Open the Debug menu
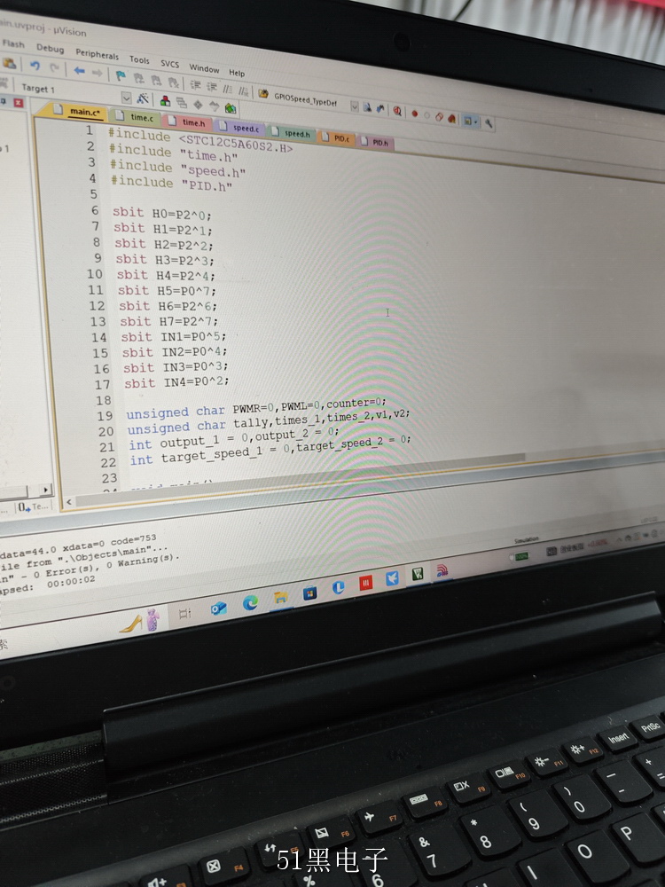The width and height of the screenshot is (665, 887). pos(50,49)
